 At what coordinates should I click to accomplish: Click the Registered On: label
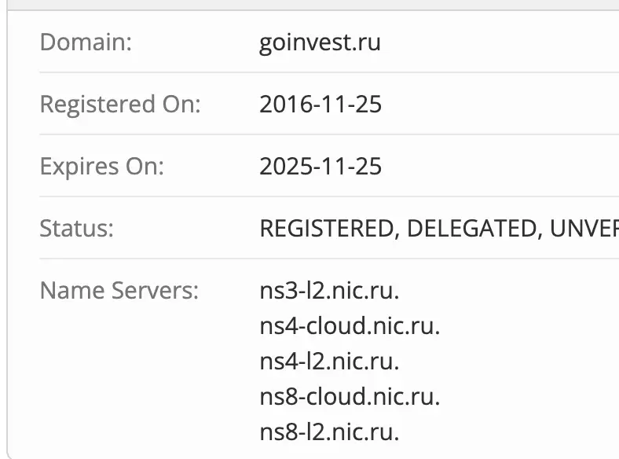[120, 104]
